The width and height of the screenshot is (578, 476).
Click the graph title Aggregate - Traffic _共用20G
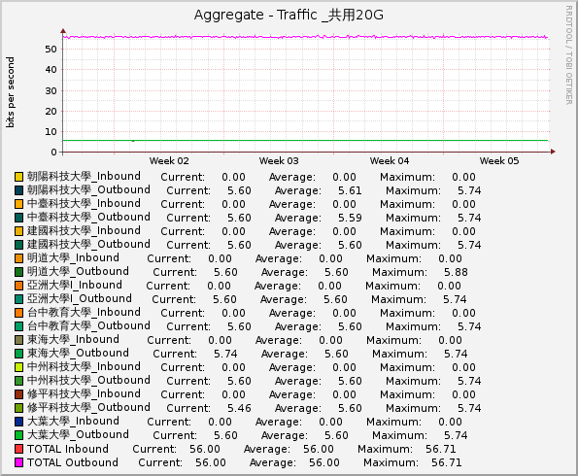pos(289,16)
